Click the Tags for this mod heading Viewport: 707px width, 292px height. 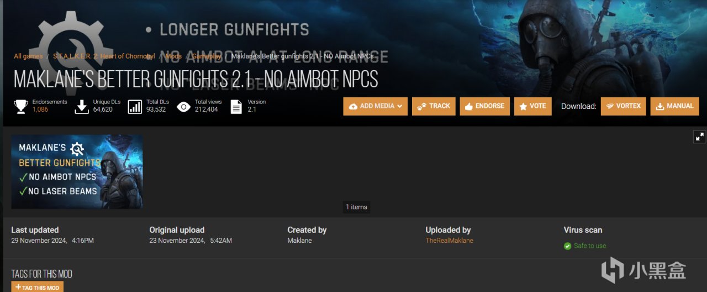point(41,274)
